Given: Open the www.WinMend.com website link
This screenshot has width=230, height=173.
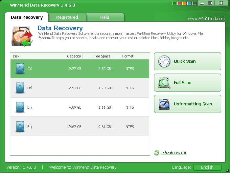Looking at the screenshot, I should (206, 19).
